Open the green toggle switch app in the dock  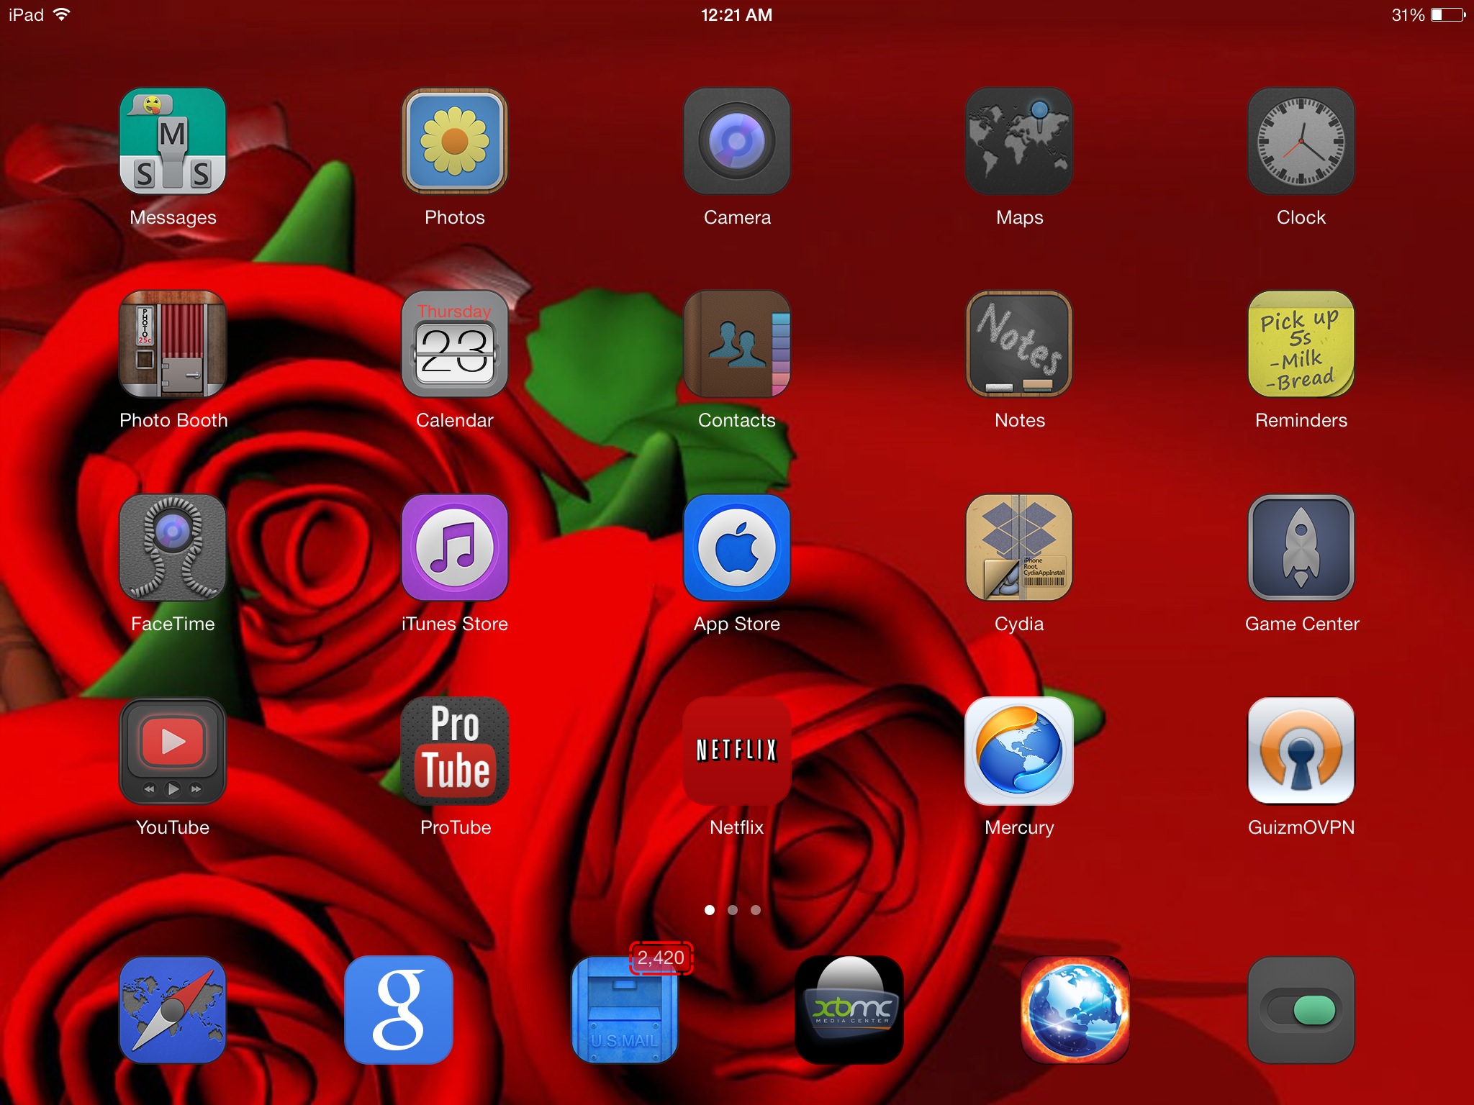pyautogui.click(x=1301, y=1010)
